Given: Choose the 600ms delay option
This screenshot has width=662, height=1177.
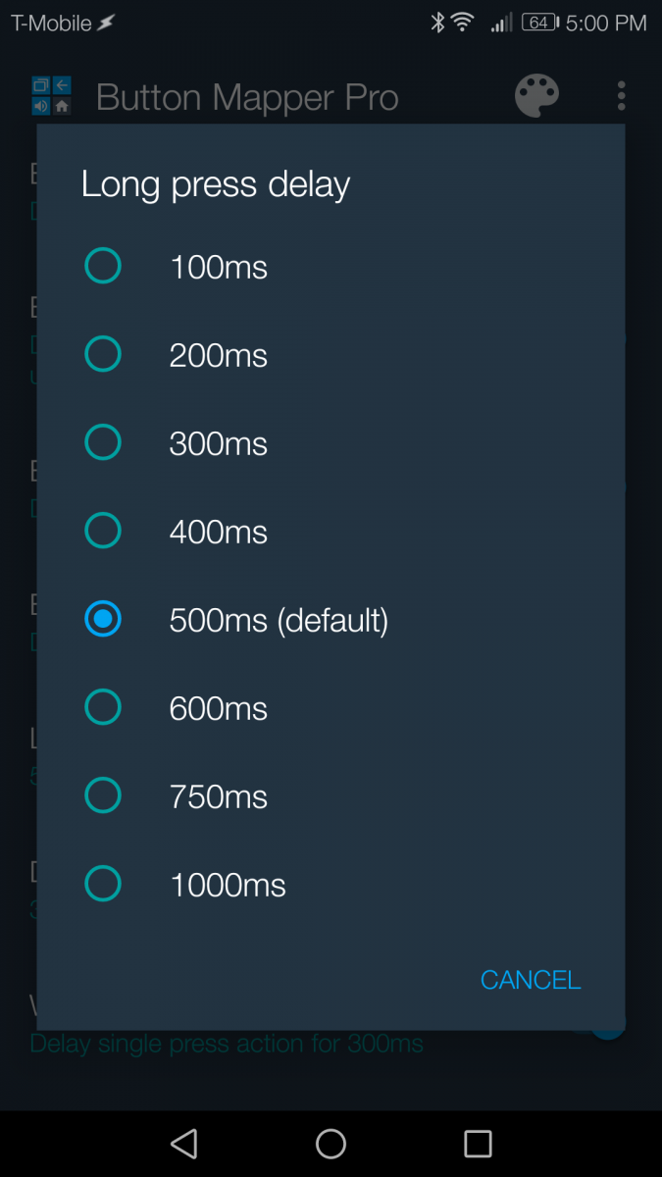Looking at the screenshot, I should coord(103,707).
